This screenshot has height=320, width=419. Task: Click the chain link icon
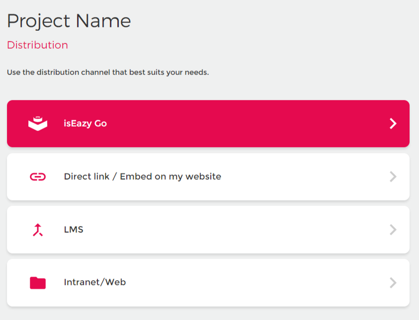pyautogui.click(x=38, y=177)
